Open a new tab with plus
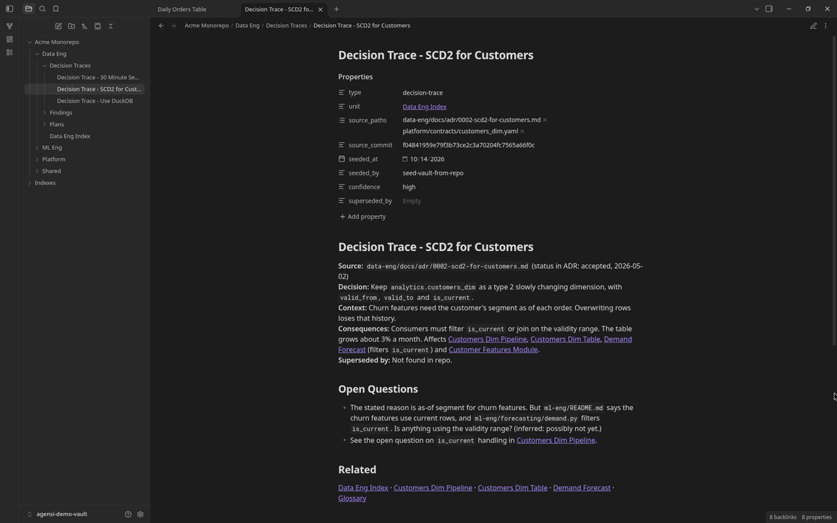Image resolution: width=837 pixels, height=523 pixels. (x=336, y=9)
